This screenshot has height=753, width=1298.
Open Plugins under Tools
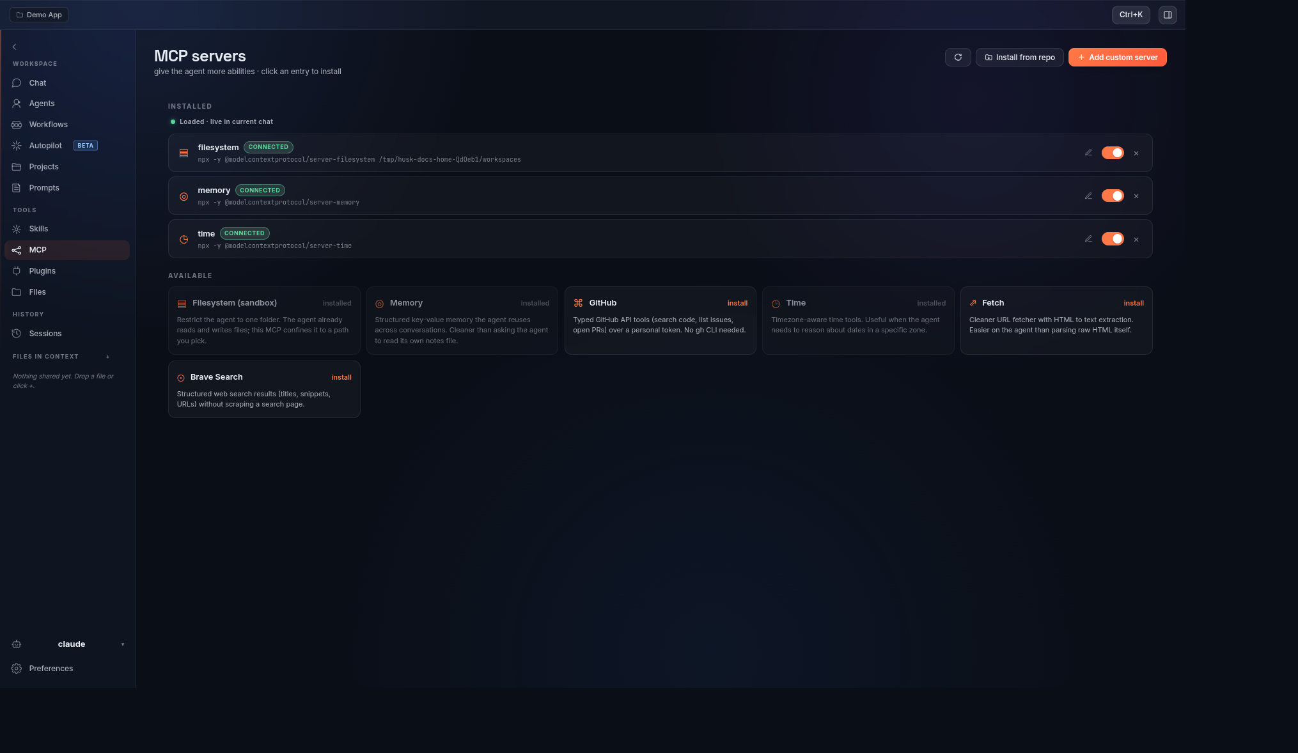click(x=67, y=271)
